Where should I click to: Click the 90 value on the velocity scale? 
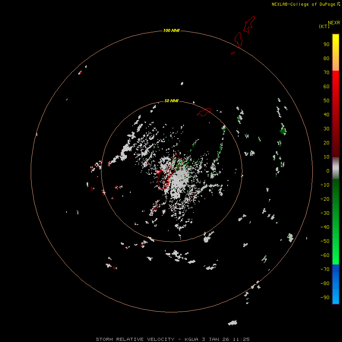coord(326,44)
